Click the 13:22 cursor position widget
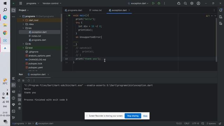 pos(179,124)
